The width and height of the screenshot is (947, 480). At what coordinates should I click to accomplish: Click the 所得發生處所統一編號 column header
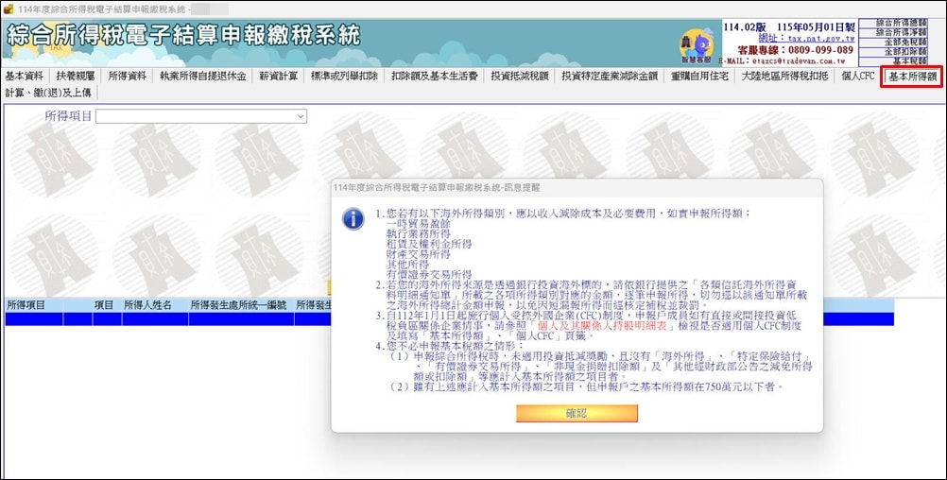pos(241,305)
